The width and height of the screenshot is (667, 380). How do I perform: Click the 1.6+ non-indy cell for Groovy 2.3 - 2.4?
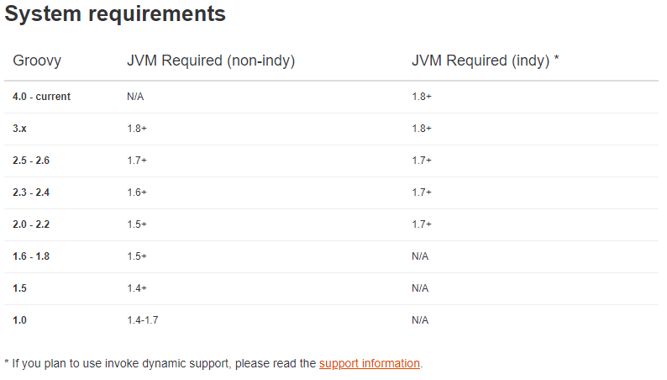[x=137, y=193]
